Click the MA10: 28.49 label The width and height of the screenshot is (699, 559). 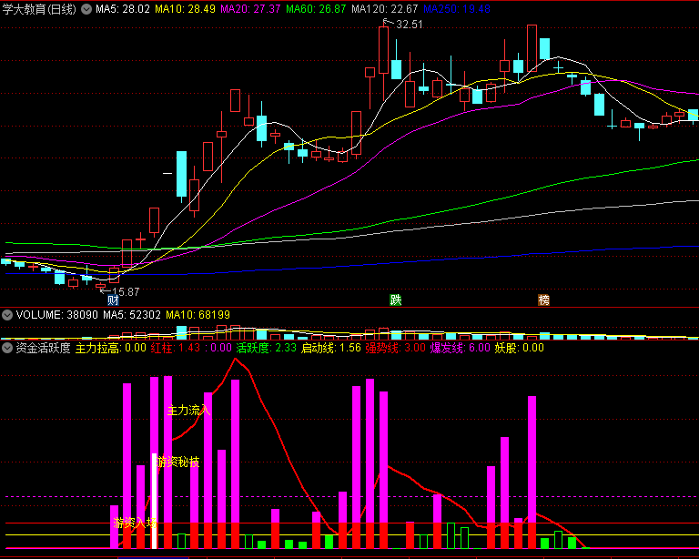point(185,9)
